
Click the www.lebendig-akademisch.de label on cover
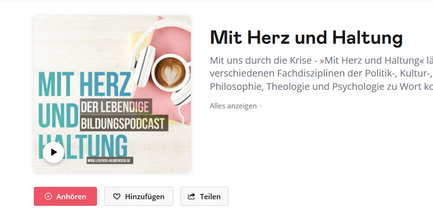pyautogui.click(x=109, y=160)
